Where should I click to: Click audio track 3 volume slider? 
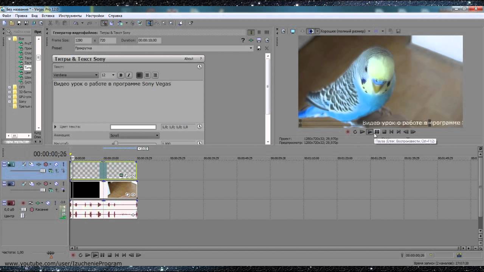click(23, 209)
